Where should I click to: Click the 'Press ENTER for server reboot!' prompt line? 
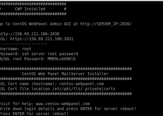point(34,114)
